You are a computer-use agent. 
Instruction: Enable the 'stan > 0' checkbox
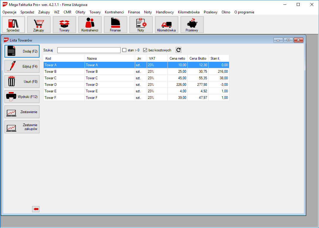pyautogui.click(x=124, y=50)
